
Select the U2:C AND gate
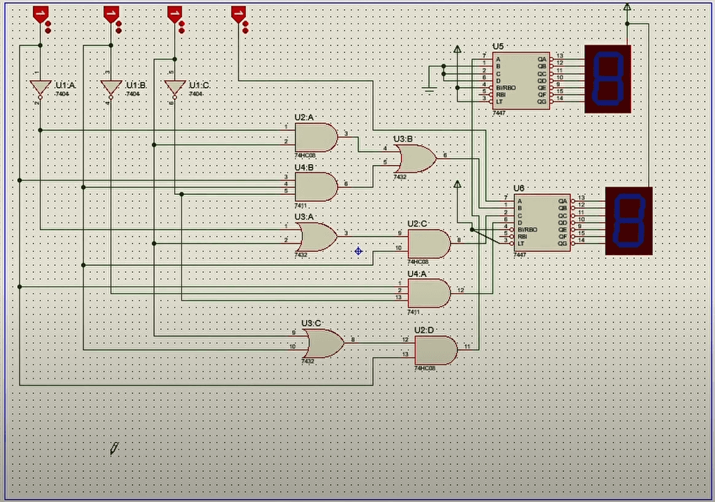[x=429, y=244]
